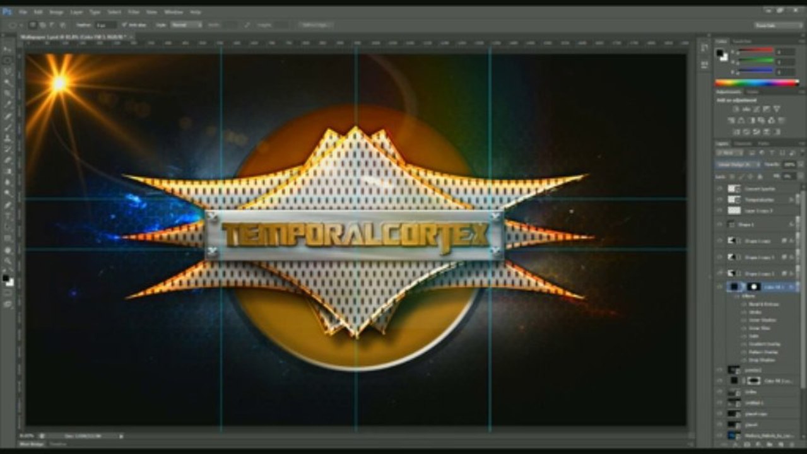The width and height of the screenshot is (807, 454).
Task: Click the Refine Edge button
Action: coord(315,25)
